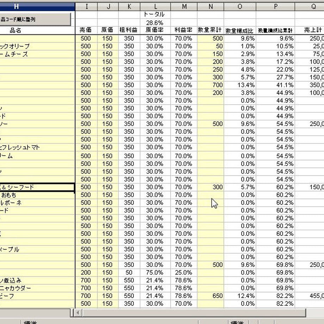
Task: Click the sort-by-product-code button (品コード順に整列)
Action: [35, 19]
